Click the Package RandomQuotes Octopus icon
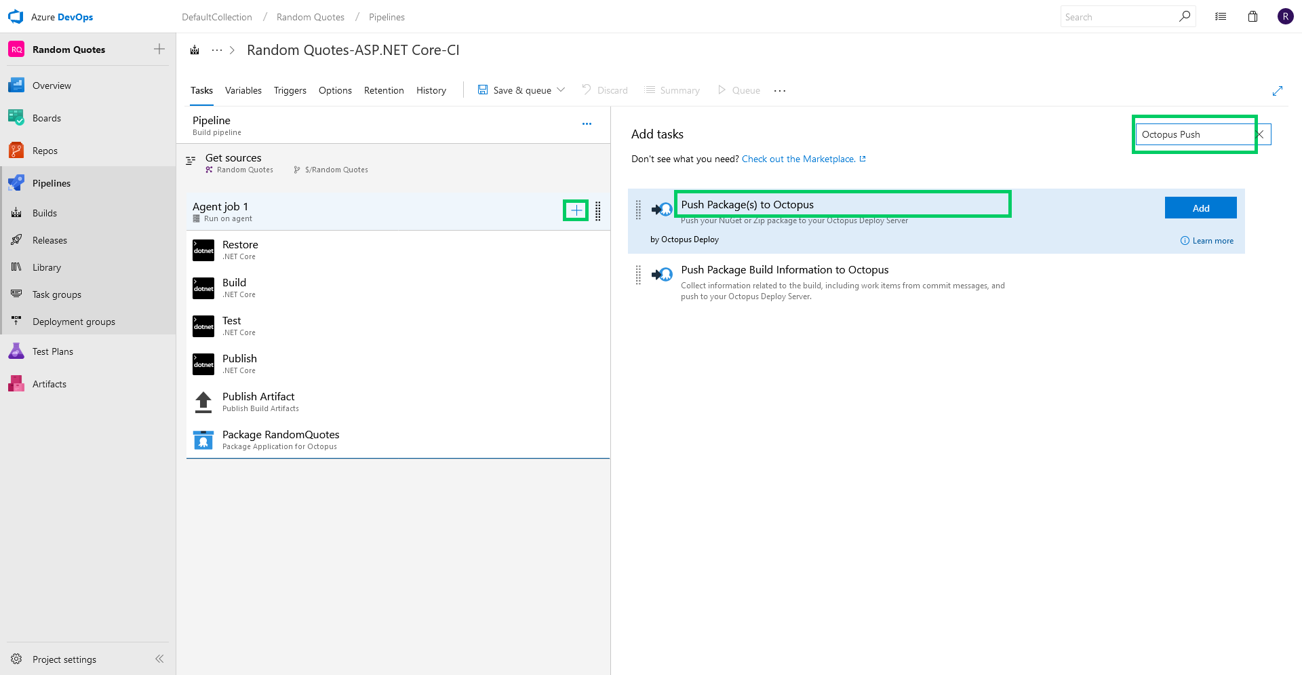This screenshot has height=675, width=1302. [x=203, y=440]
